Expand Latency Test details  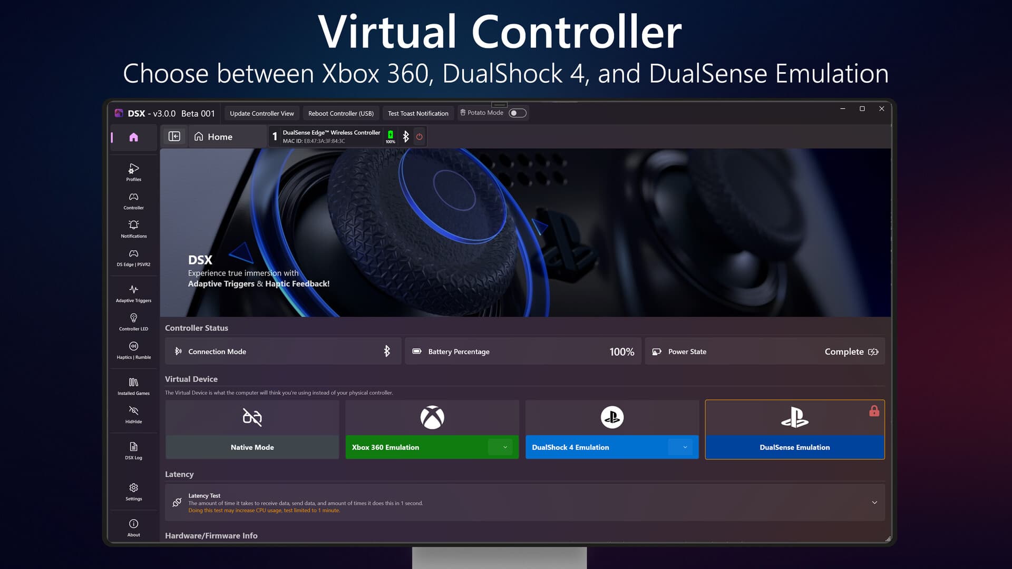point(874,502)
